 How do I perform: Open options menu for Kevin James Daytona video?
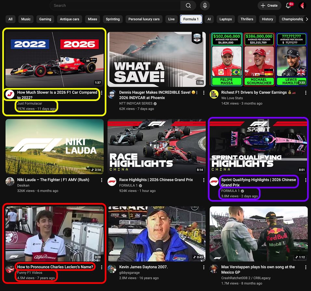pos(204,267)
